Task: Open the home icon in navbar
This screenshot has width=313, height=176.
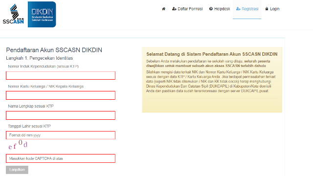Action: tap(164, 9)
